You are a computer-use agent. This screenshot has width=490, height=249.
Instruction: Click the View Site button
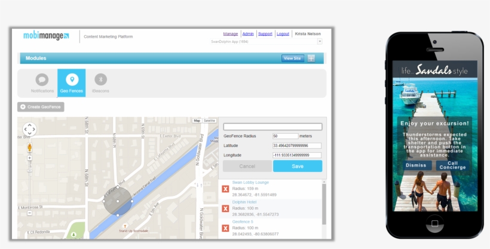(x=292, y=58)
